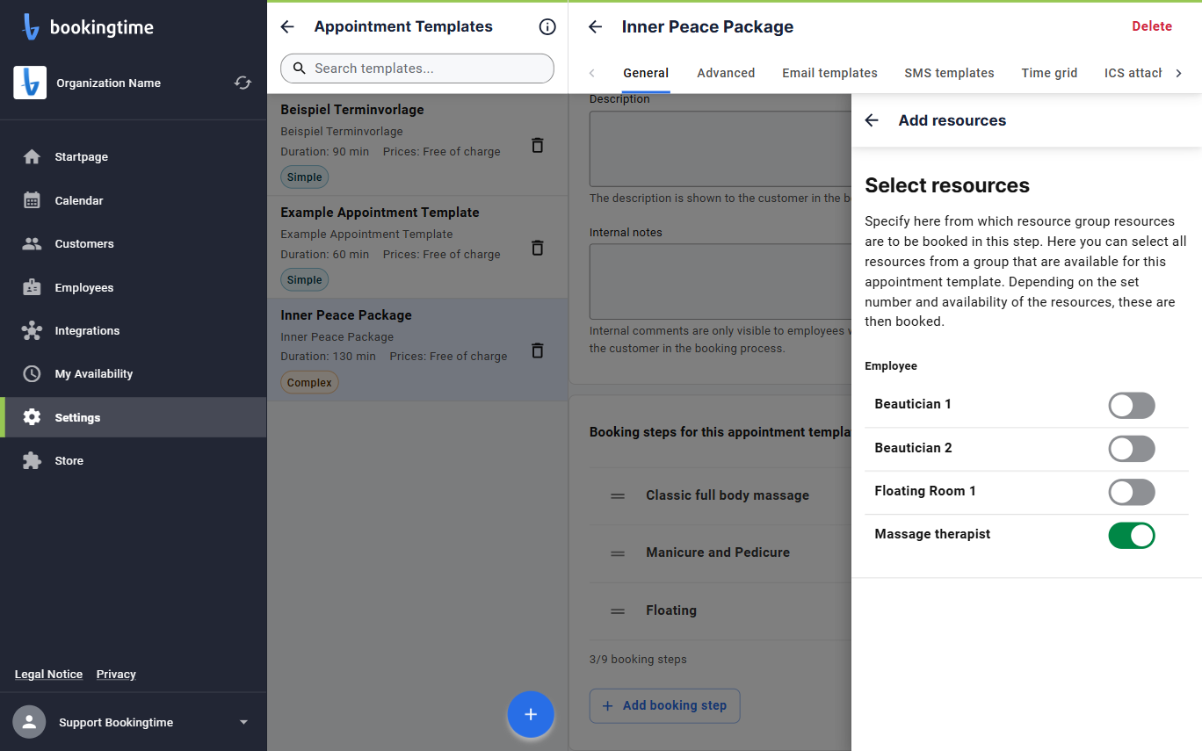Open My Availability clock icon

click(33, 373)
